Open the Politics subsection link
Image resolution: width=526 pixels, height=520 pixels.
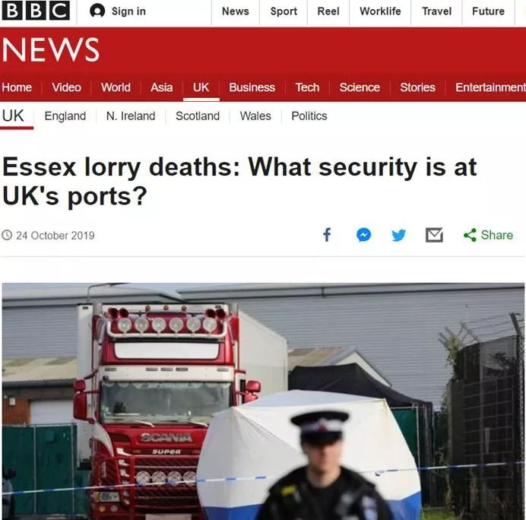point(309,116)
